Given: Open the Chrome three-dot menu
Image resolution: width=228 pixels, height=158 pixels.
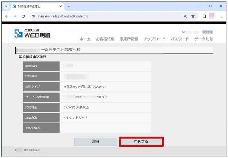Looking at the screenshot, I should pyautogui.click(x=221, y=16).
